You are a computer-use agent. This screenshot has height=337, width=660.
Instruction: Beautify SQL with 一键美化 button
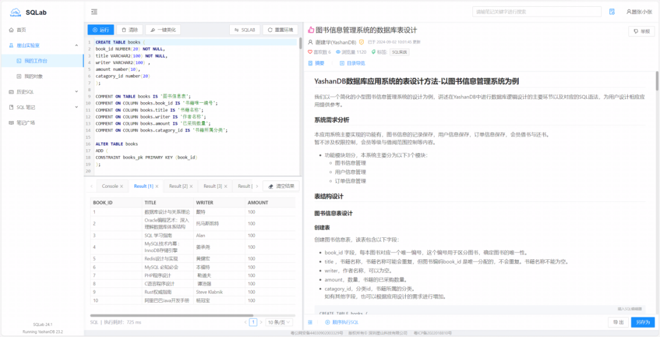(163, 30)
